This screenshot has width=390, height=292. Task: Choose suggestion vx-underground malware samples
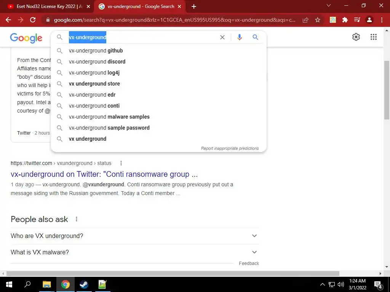coord(159,117)
